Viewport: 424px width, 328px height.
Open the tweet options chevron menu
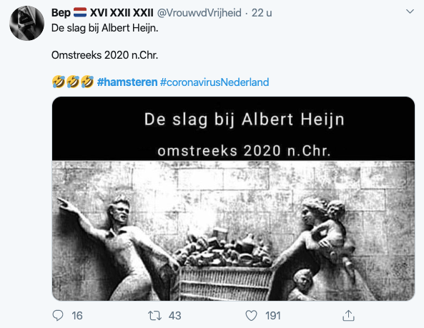click(410, 11)
